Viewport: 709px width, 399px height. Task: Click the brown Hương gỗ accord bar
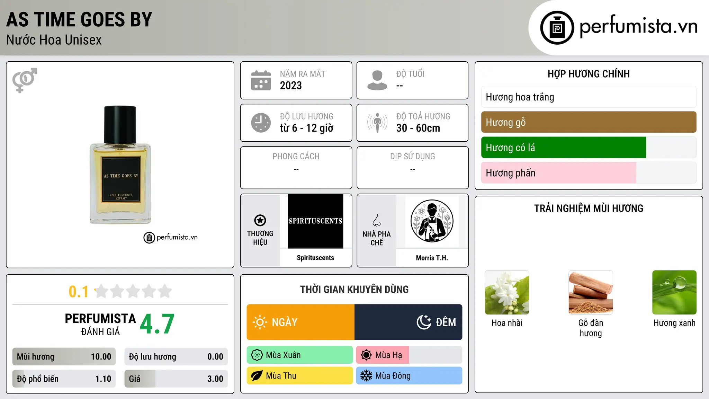(589, 122)
